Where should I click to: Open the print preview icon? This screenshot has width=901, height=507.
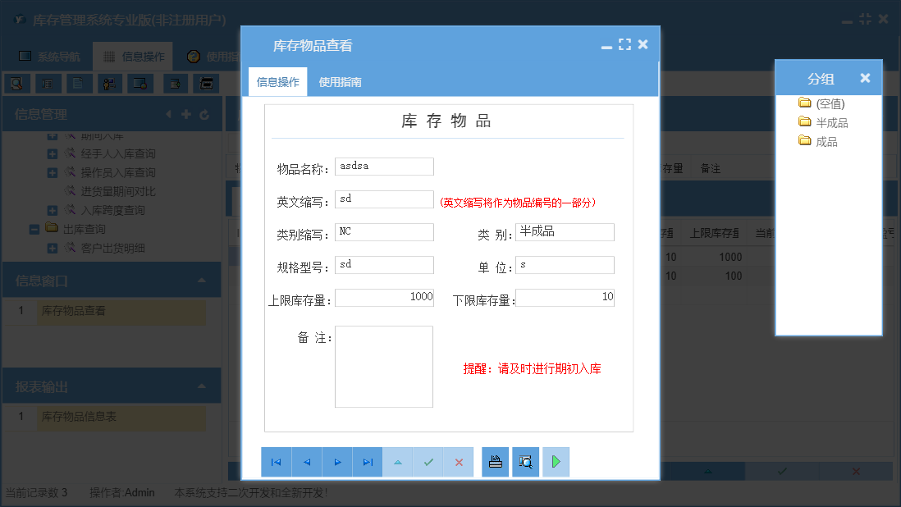[x=525, y=462]
